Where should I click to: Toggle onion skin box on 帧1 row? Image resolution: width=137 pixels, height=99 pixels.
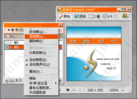click(x=7, y=43)
